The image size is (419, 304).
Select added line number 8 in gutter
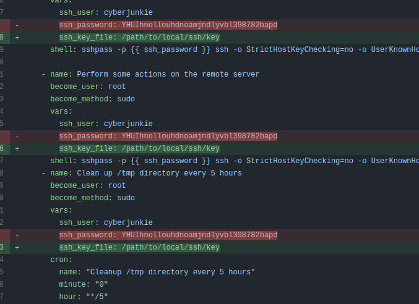(x=2, y=38)
